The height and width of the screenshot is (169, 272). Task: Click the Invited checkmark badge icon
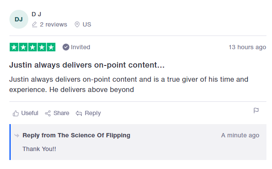(66, 47)
